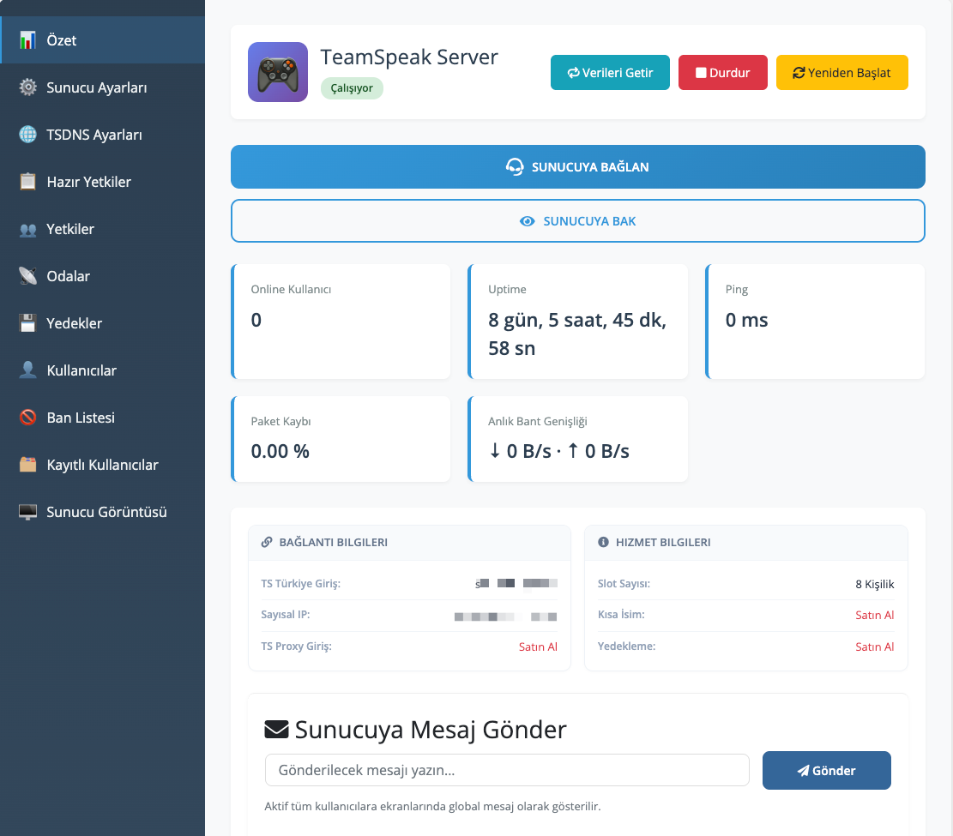
Task: Click Satın Al for Kısa İsim
Action: tap(875, 615)
